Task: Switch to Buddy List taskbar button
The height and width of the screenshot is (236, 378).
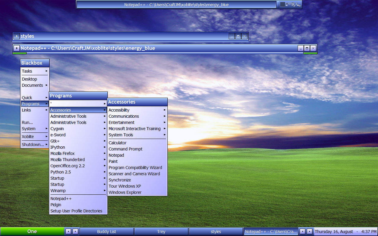Action: click(107, 232)
